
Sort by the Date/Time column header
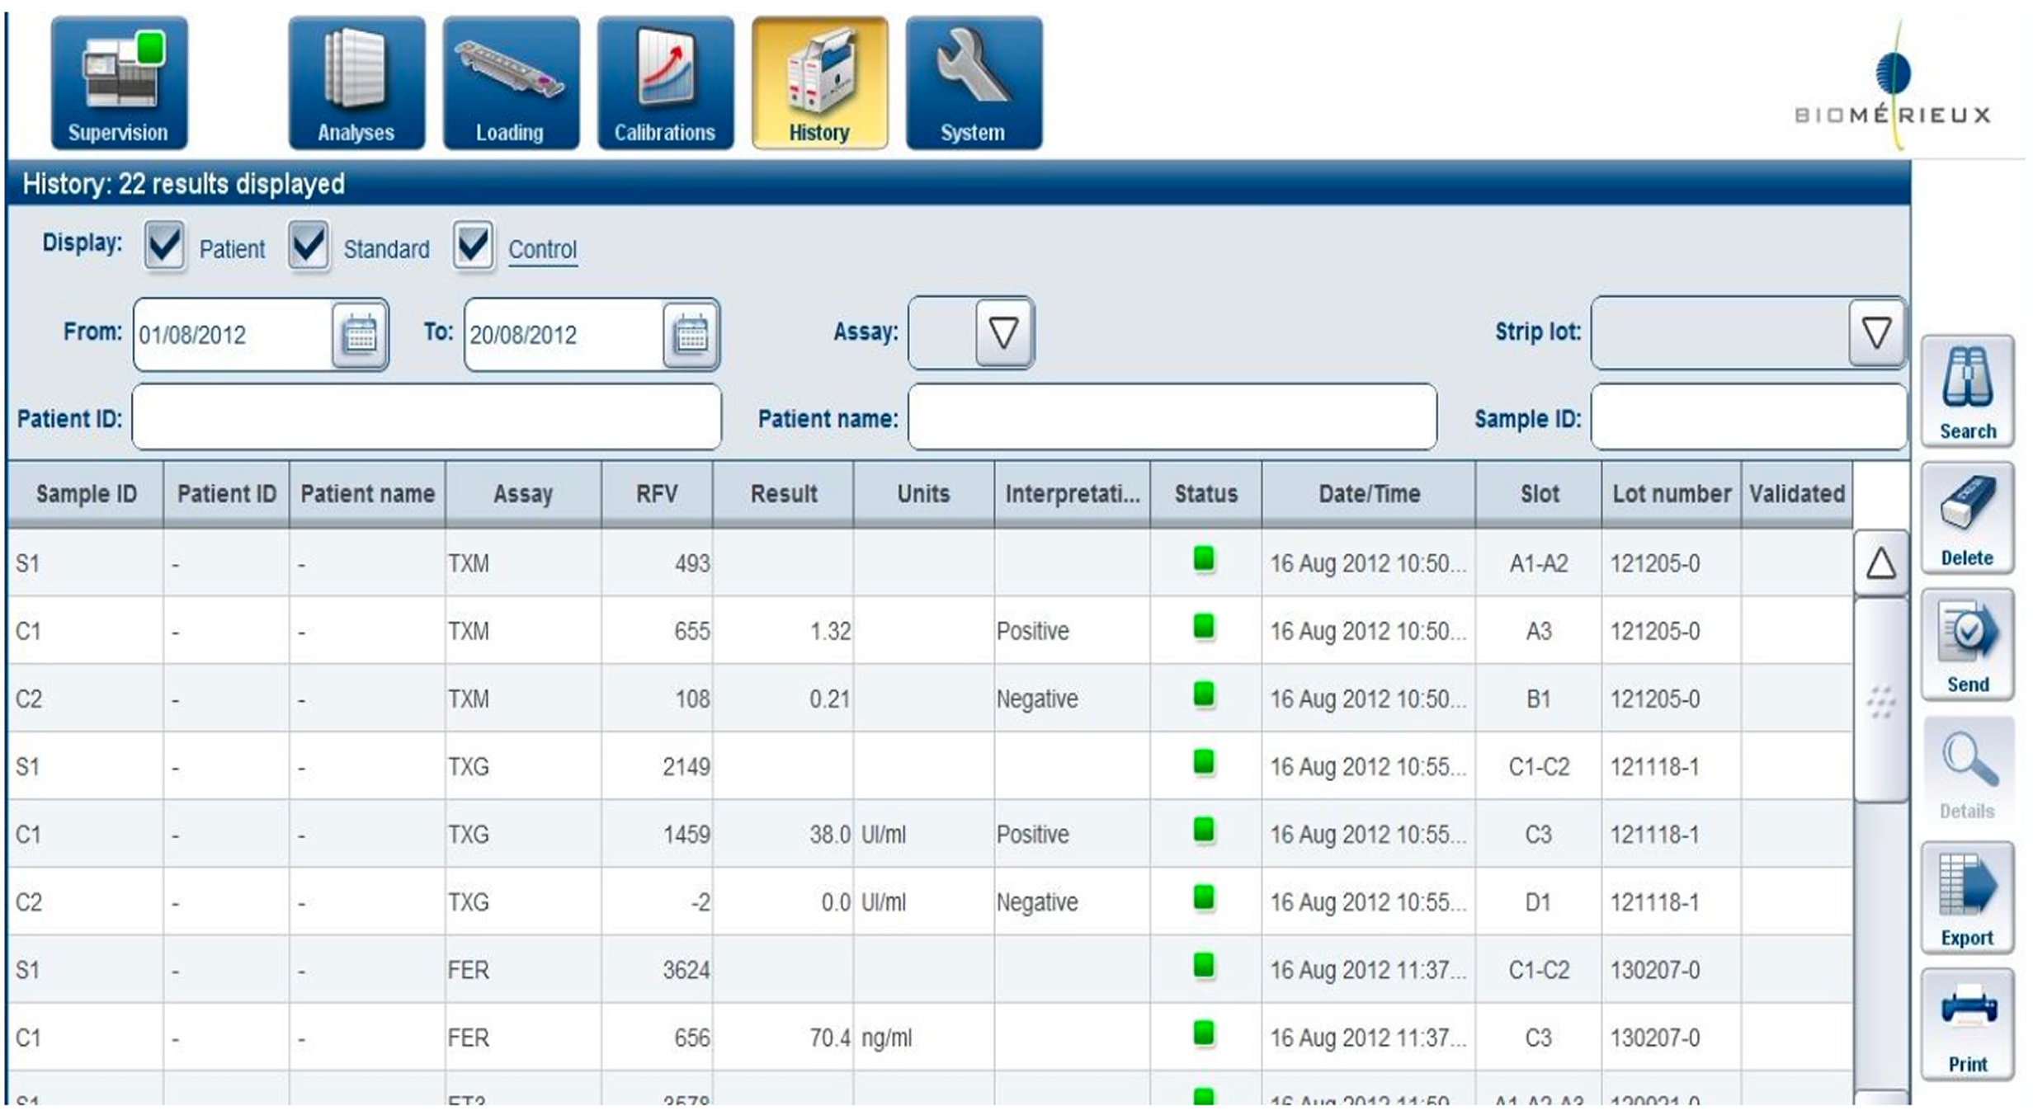click(x=1368, y=493)
